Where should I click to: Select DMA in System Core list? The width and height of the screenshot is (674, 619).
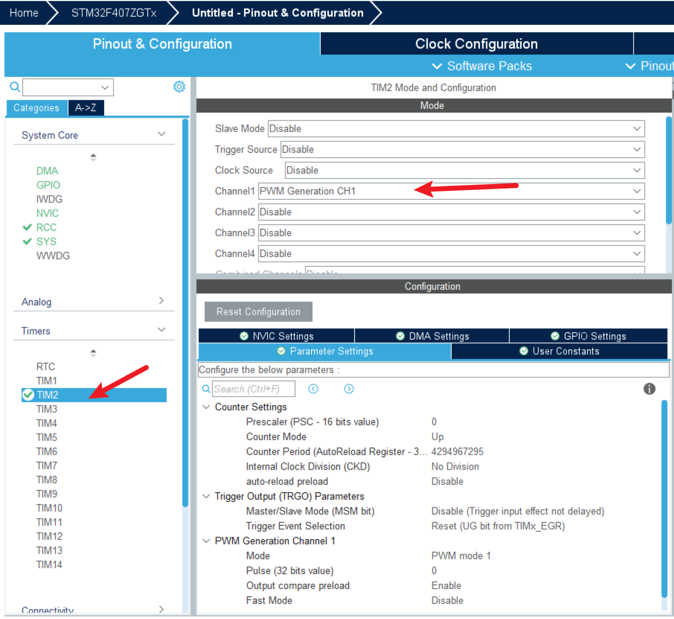47,171
